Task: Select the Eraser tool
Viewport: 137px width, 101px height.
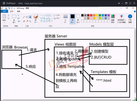Action: tap(24, 21)
